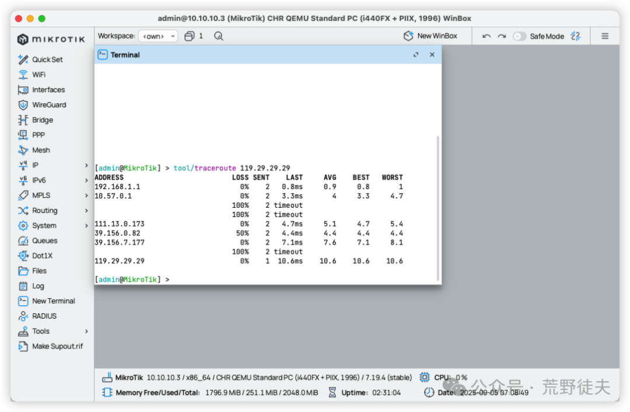Open the Interfaces sidebar icon
Image resolution: width=630 pixels, height=412 pixels.
pyautogui.click(x=23, y=90)
